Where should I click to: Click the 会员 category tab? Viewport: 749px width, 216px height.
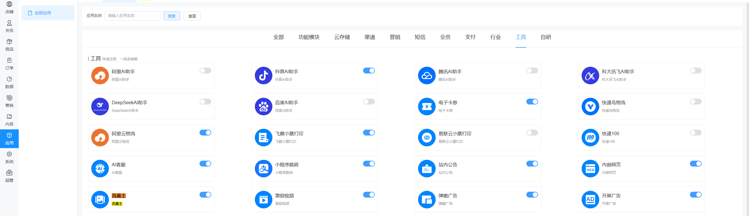[445, 37]
